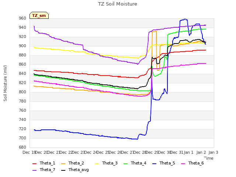Click the blue Theta_5 legend color marker
The width and height of the screenshot is (236, 177).
[154, 163]
